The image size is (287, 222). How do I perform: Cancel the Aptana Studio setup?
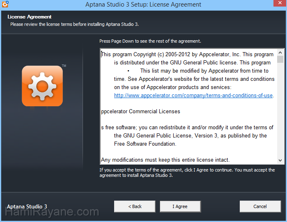pos(260,206)
